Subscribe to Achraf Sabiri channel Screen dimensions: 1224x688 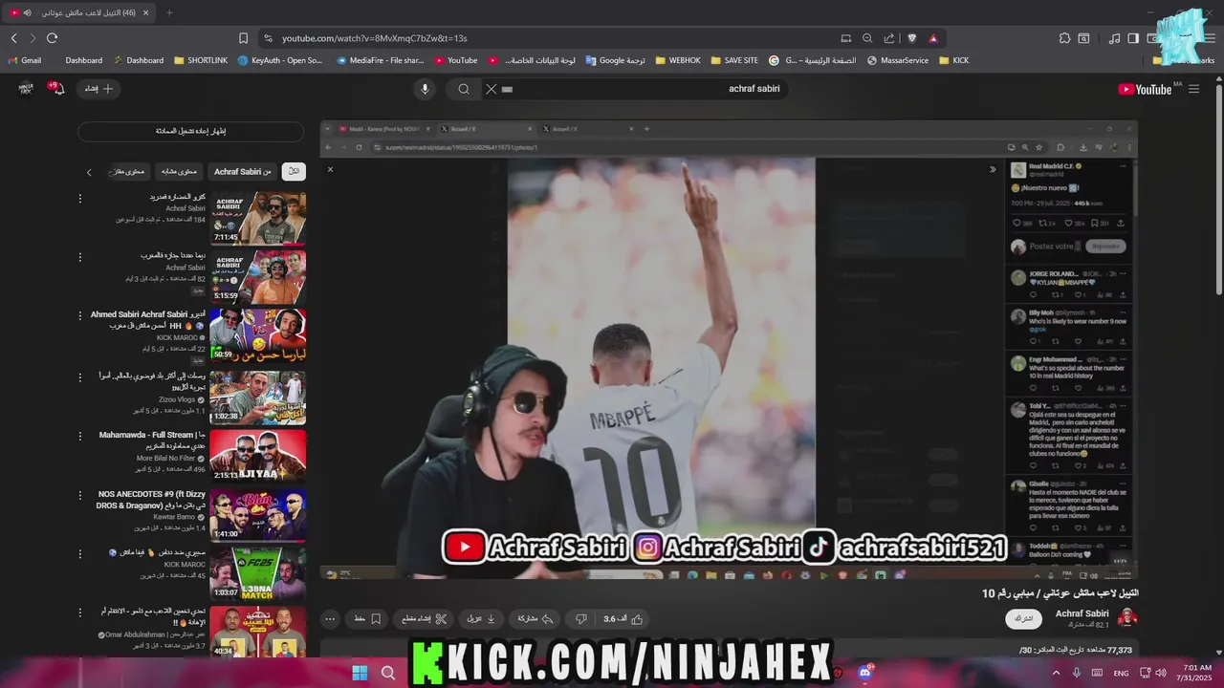[1024, 619]
